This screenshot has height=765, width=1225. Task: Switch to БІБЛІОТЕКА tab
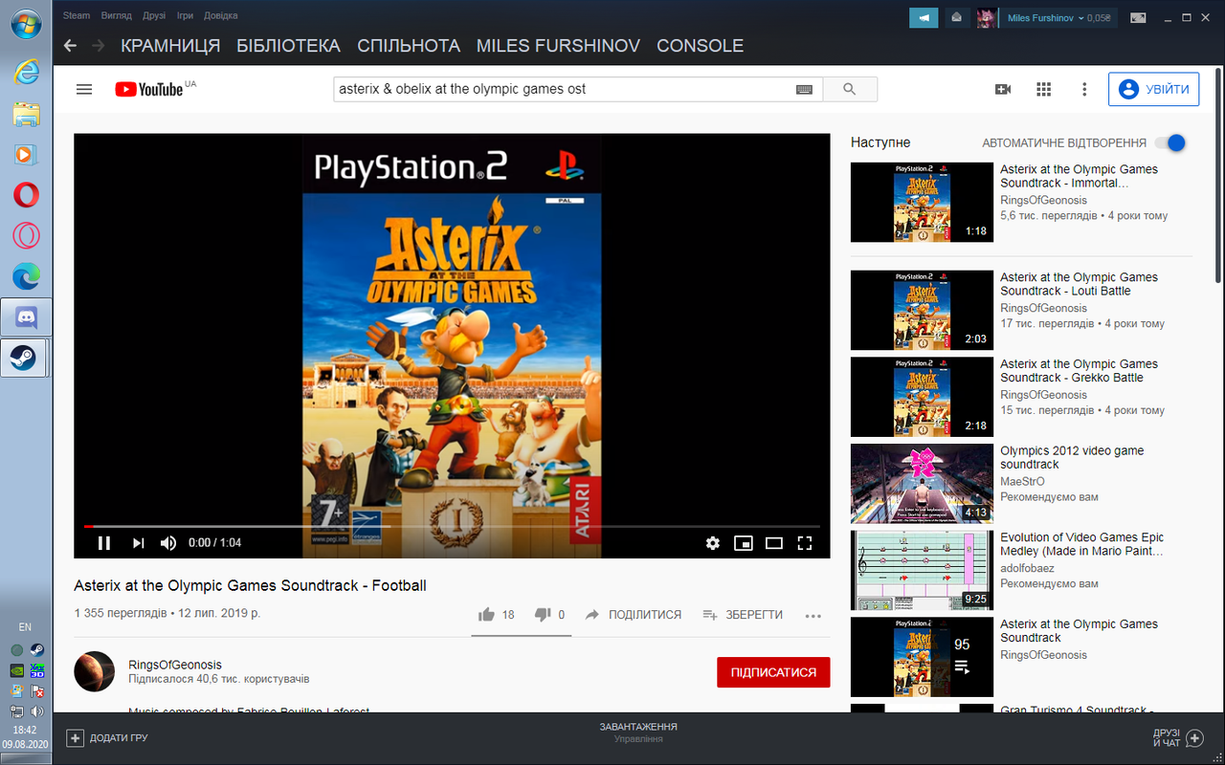289,46
